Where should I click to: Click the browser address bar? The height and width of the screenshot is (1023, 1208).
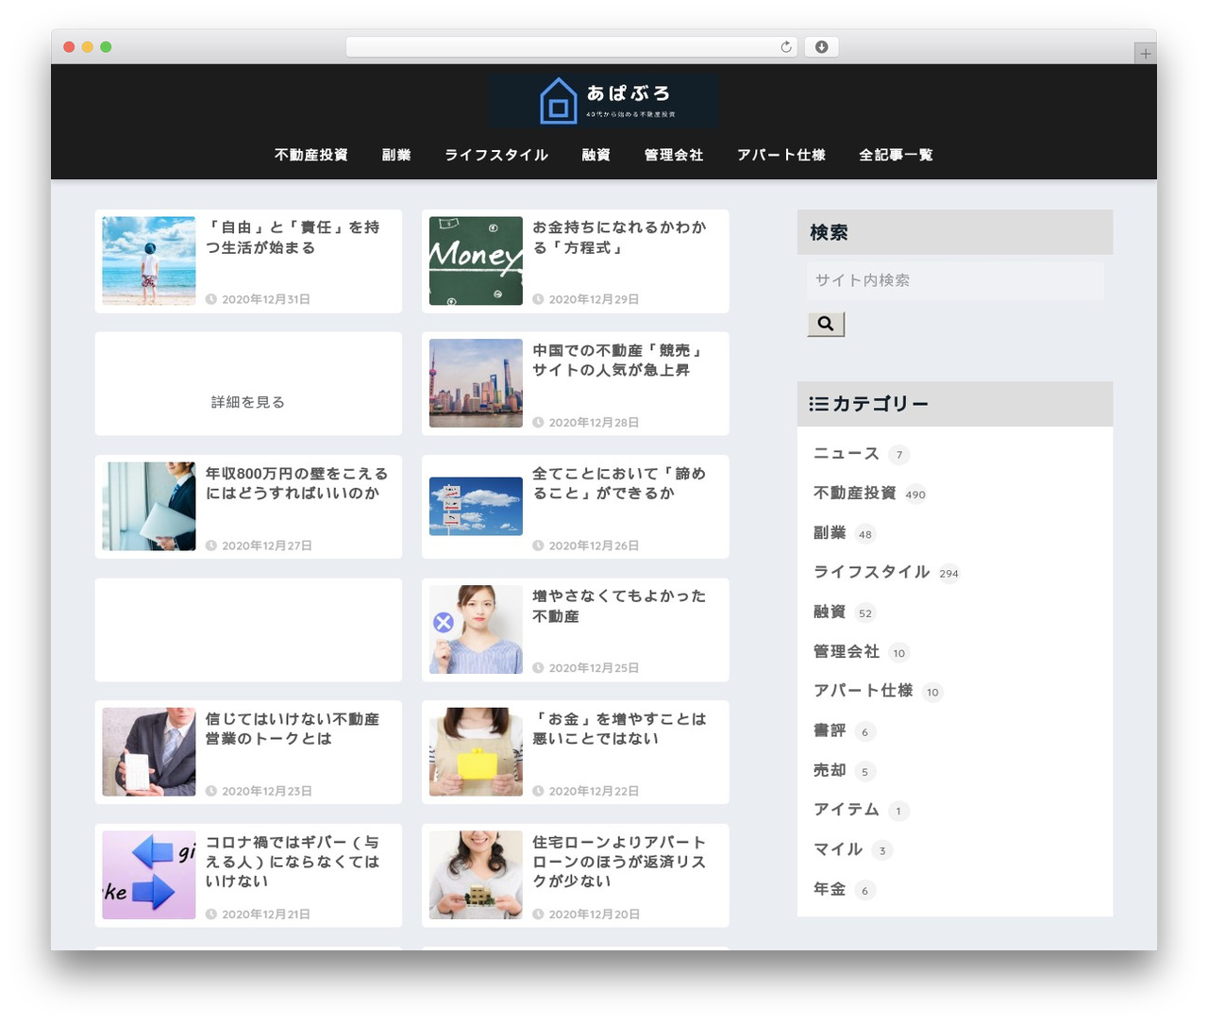(x=571, y=47)
